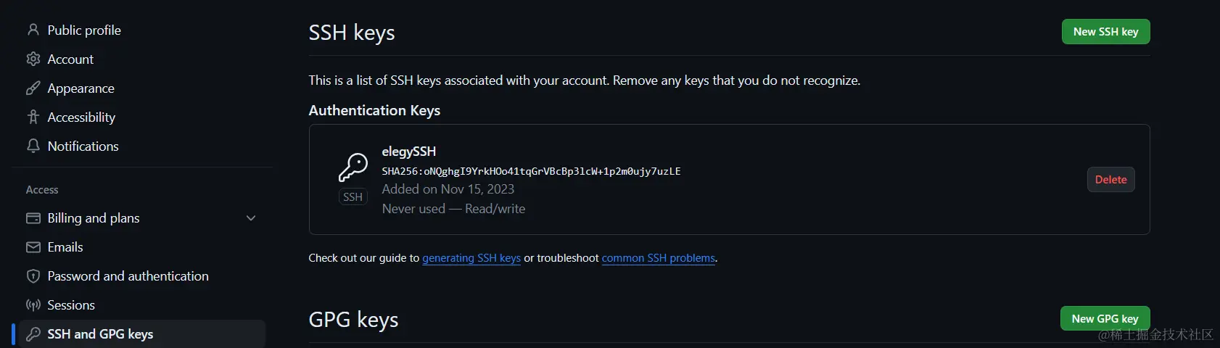Go to the Sessions settings page

[71, 305]
